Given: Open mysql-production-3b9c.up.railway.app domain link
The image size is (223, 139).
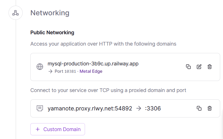Looking at the screenshot, I should pos(93,64).
